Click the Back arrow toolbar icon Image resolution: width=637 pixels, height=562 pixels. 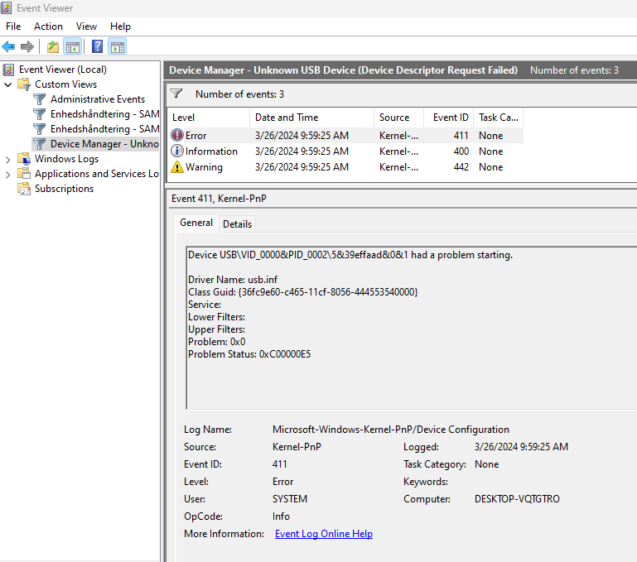click(8, 46)
